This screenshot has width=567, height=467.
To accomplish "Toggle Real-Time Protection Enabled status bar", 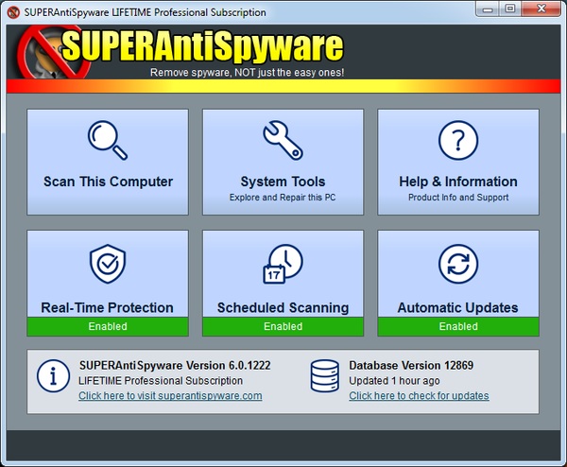I will click(107, 326).
